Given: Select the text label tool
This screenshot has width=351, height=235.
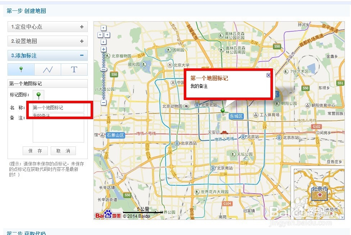Looking at the screenshot, I should point(74,69).
